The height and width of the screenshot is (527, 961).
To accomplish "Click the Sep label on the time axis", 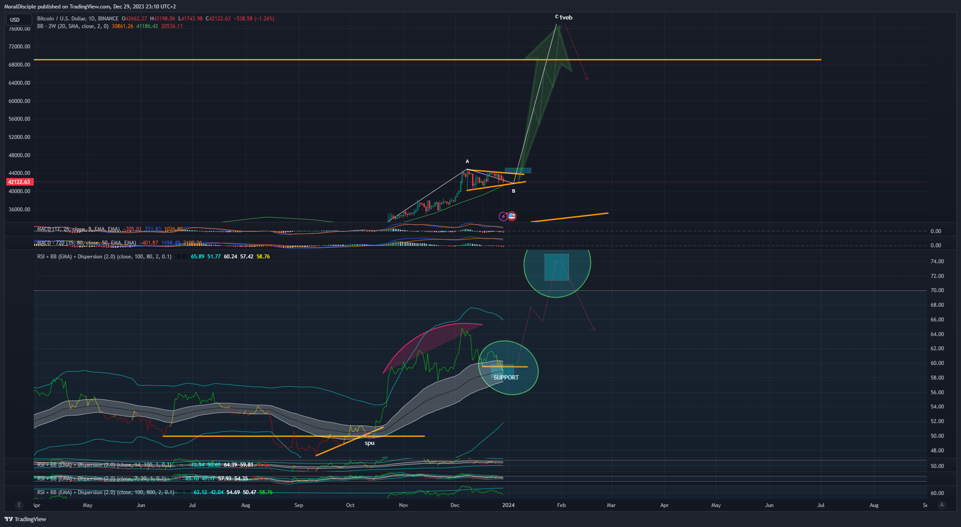I will [299, 505].
